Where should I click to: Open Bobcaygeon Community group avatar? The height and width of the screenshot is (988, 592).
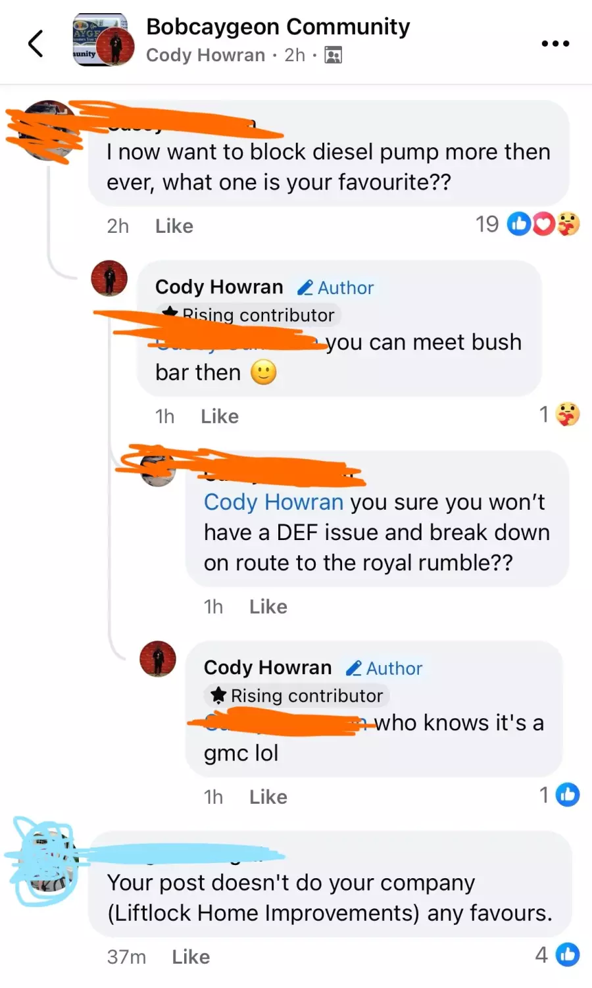point(103,39)
